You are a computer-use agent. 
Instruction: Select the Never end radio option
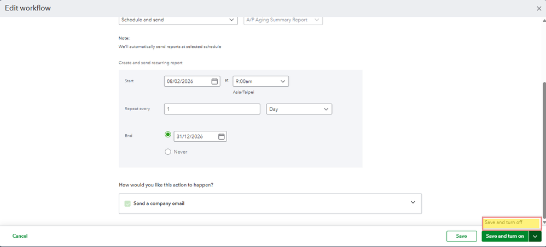coord(168,152)
